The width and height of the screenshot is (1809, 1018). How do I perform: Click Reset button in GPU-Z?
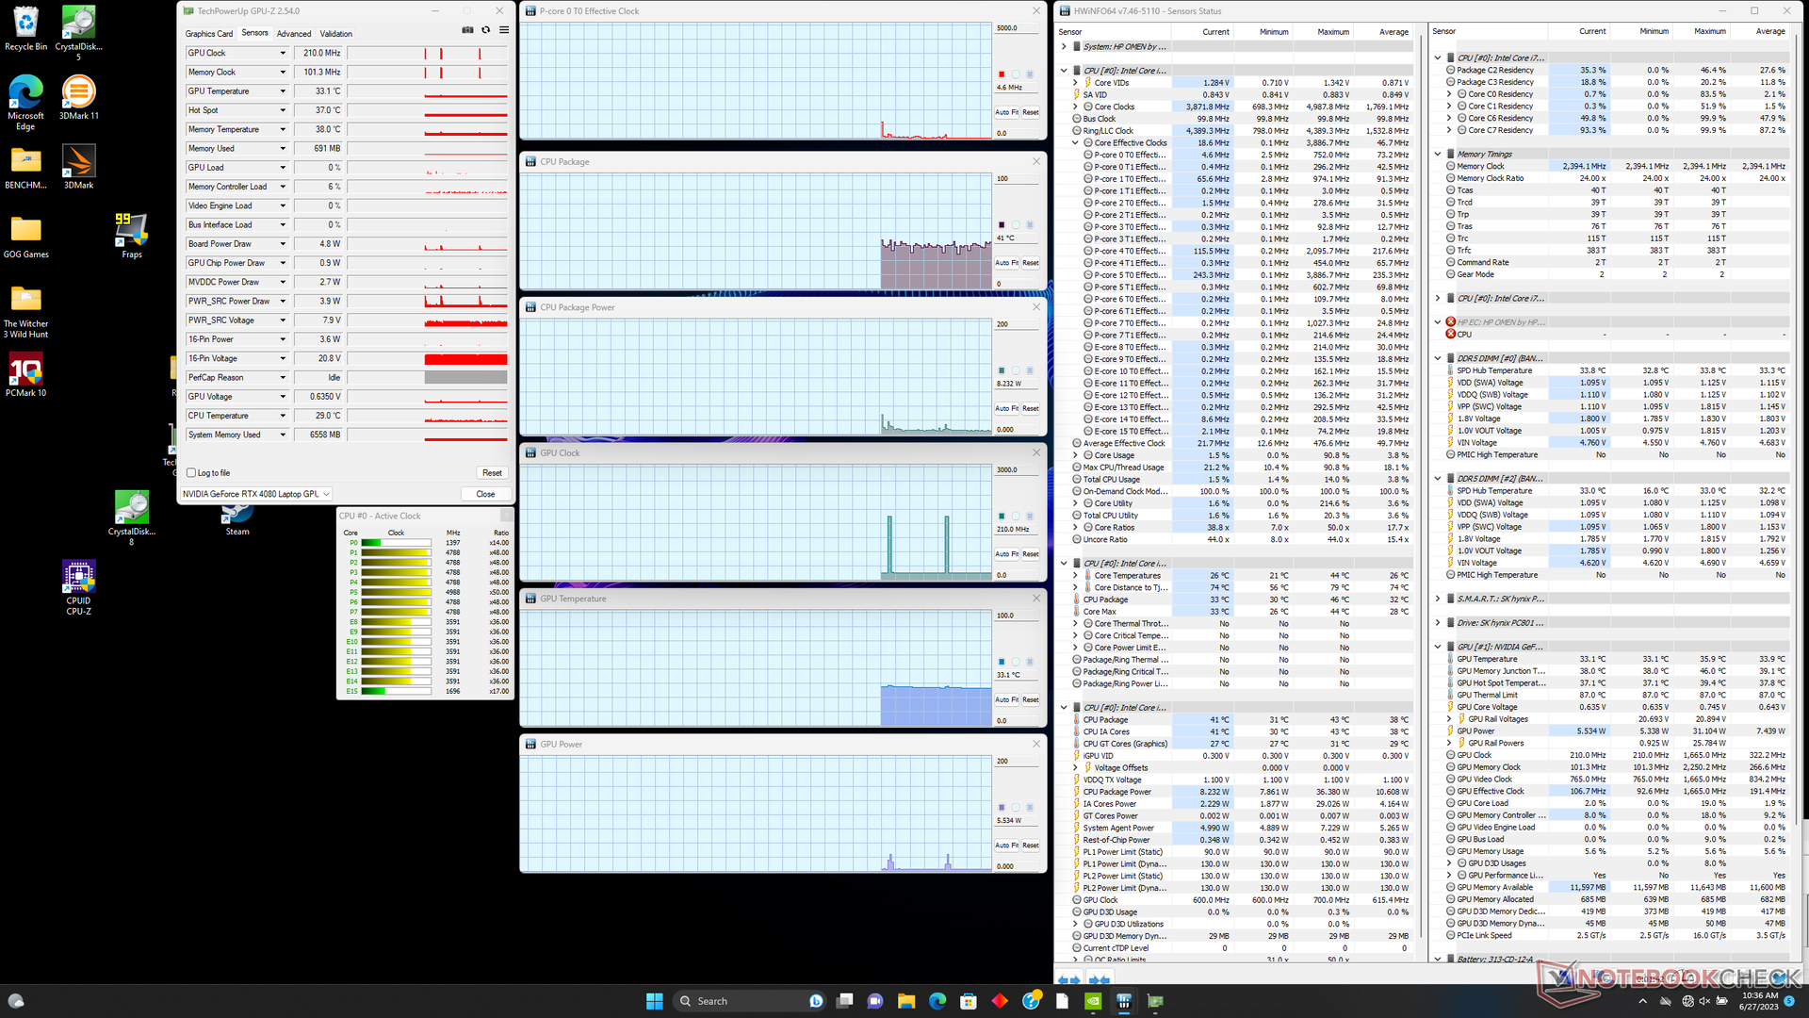click(x=492, y=473)
